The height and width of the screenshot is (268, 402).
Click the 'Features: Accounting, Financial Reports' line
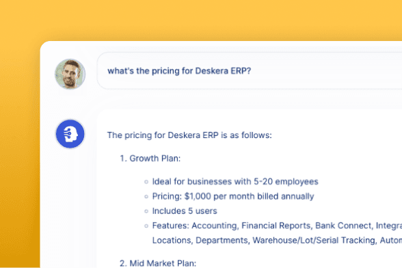click(277, 226)
